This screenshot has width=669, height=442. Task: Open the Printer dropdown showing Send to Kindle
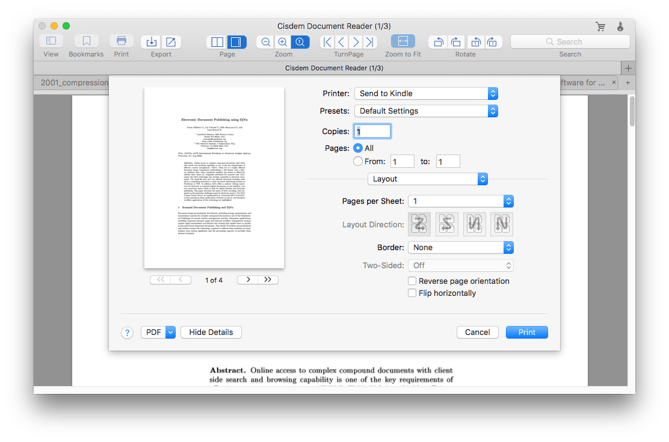426,93
